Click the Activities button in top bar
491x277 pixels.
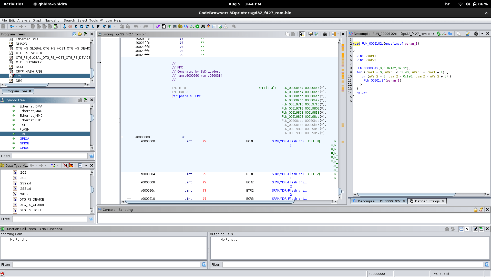click(x=13, y=4)
